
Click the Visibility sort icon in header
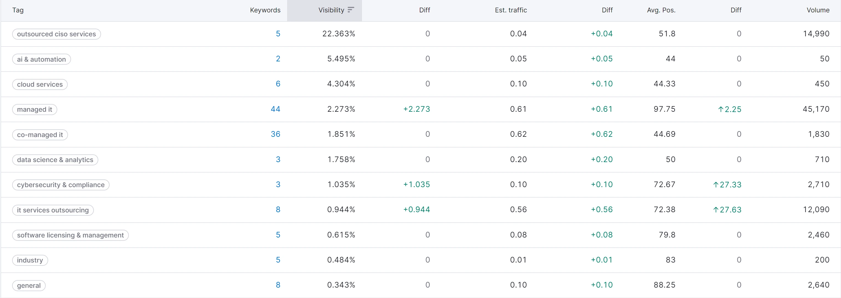351,10
